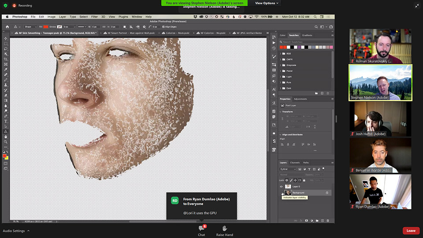This screenshot has width=423, height=238.
Task: Add layer mask icon in Layers panel
Action: (307, 221)
